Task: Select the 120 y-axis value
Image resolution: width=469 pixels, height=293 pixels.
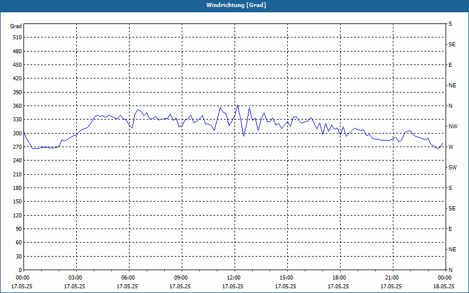Action: pyautogui.click(x=18, y=215)
